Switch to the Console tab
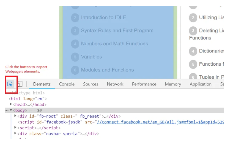233x142 pixels. click(x=67, y=84)
